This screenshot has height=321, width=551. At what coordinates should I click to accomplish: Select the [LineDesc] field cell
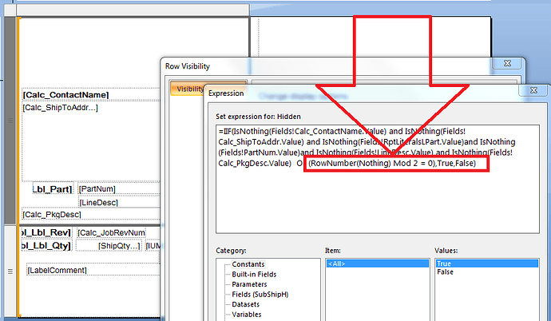(118, 202)
